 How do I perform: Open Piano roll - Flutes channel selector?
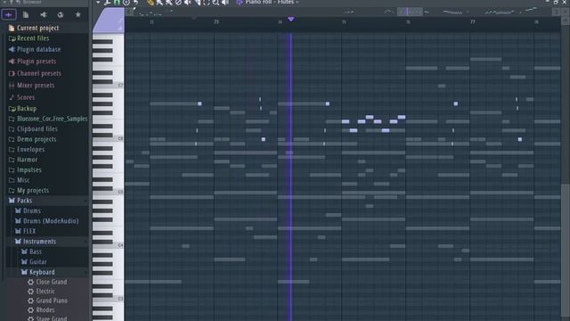pyautogui.click(x=271, y=2)
